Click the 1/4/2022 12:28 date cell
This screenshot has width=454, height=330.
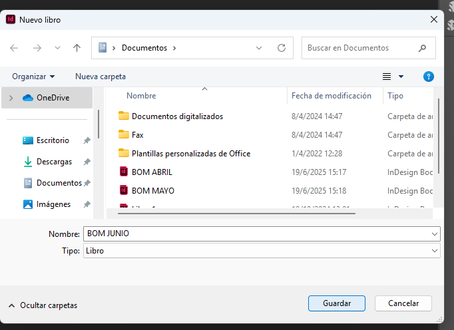click(x=317, y=154)
